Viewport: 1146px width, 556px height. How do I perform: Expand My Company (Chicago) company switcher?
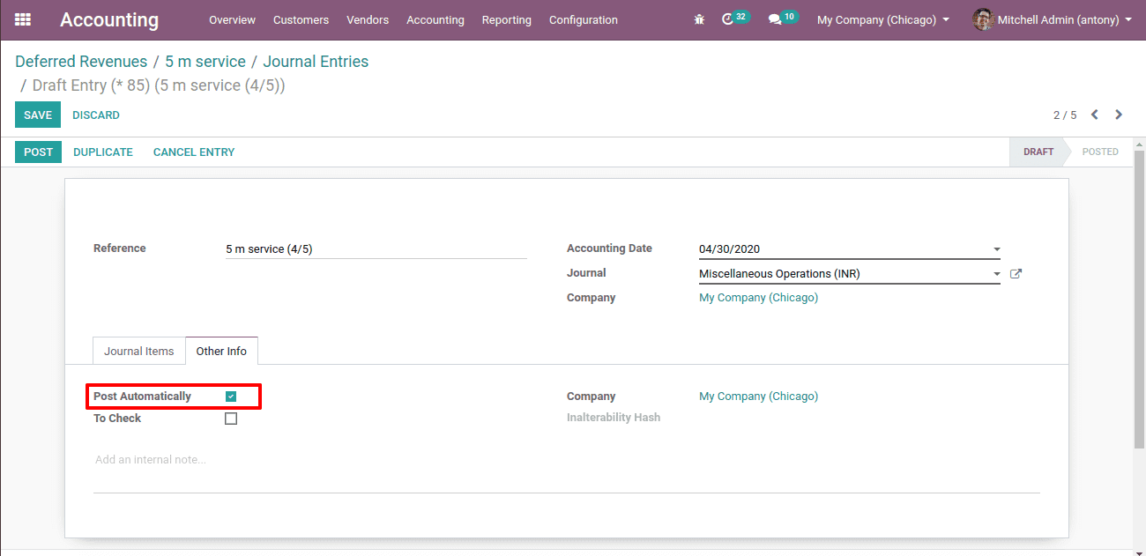pos(883,19)
